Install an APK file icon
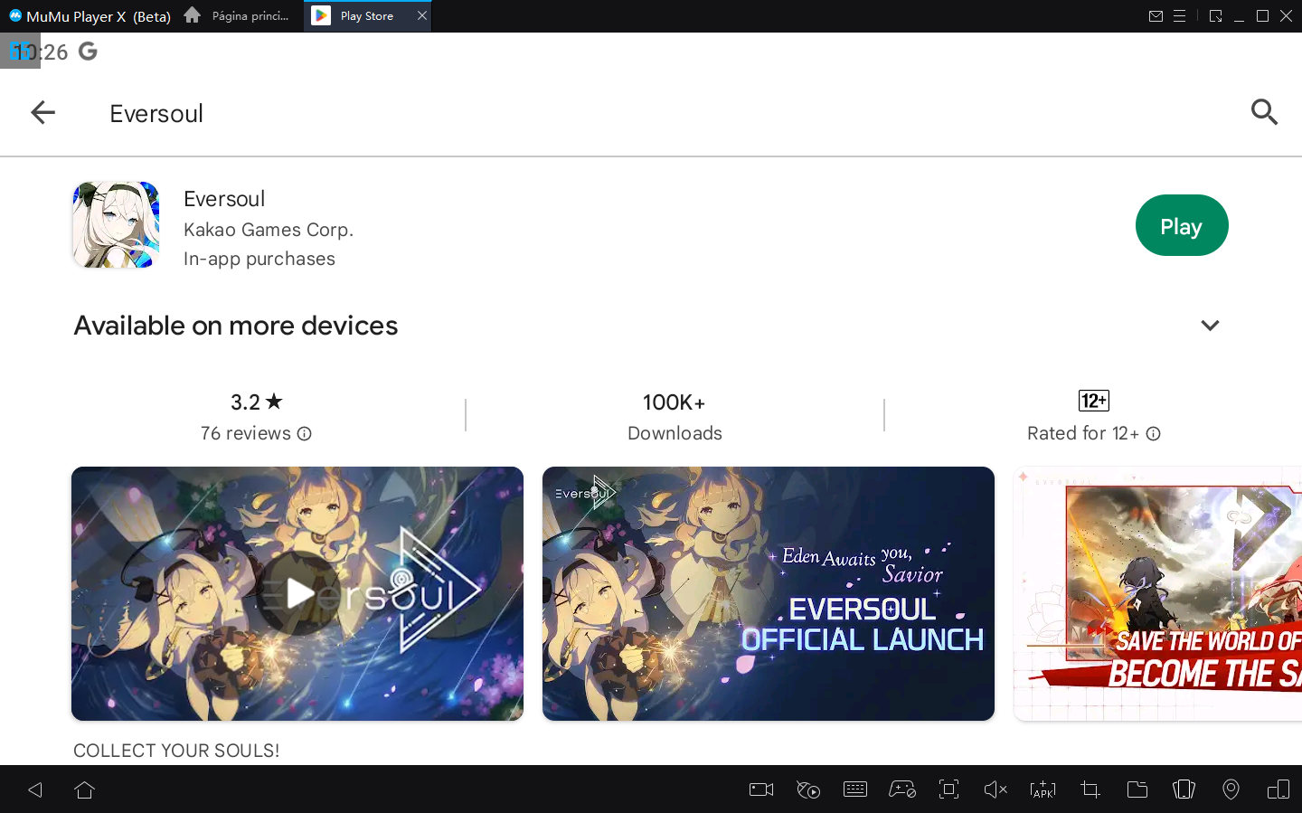Viewport: 1302px width, 813px height. click(x=1043, y=789)
